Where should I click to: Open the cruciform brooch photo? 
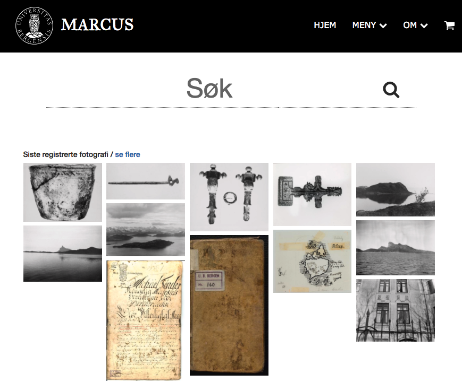tap(312, 194)
